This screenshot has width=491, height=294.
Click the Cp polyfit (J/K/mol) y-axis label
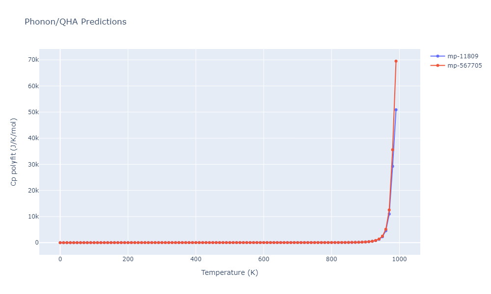(13, 152)
